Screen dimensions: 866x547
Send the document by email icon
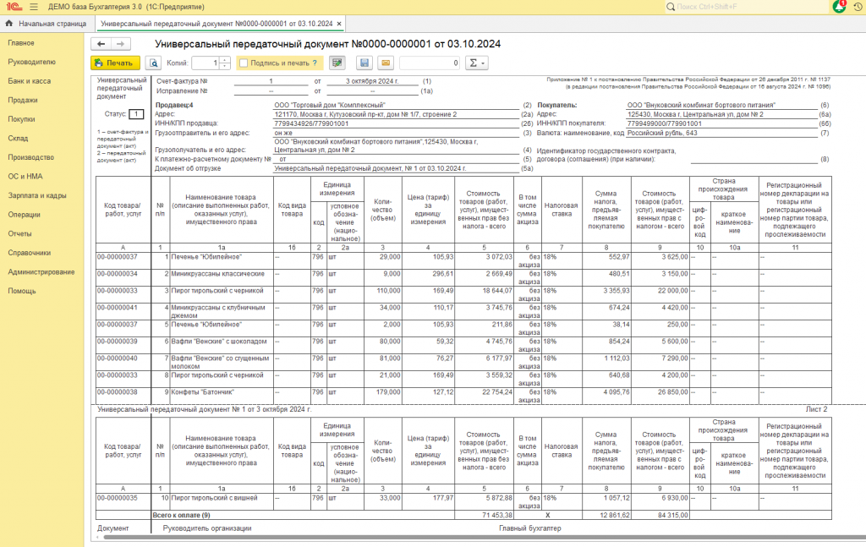point(386,63)
